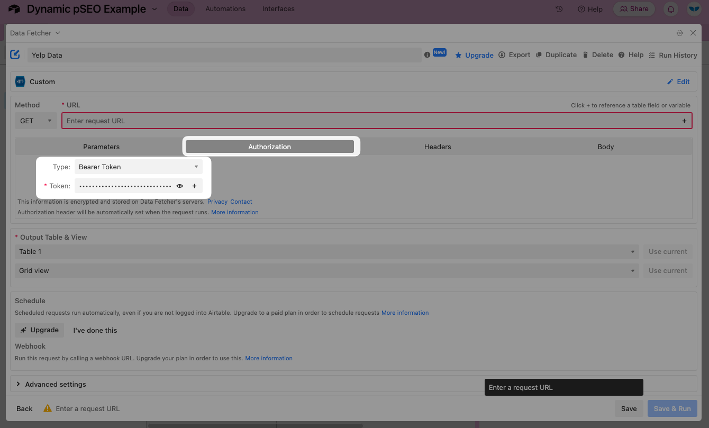This screenshot has width=709, height=428.
Task: Export the request
Action: [514, 55]
